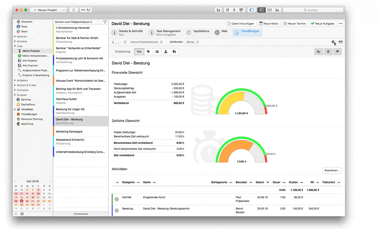The height and width of the screenshot is (229, 378).
Task: Switch to the chart view layout button
Action: pos(277,10)
